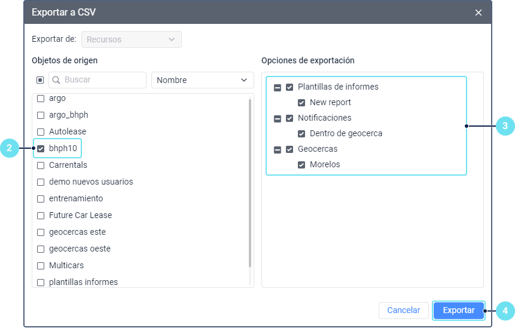The height and width of the screenshot is (328, 515).
Task: Uncheck the Morelos geofence
Action: tap(301, 165)
